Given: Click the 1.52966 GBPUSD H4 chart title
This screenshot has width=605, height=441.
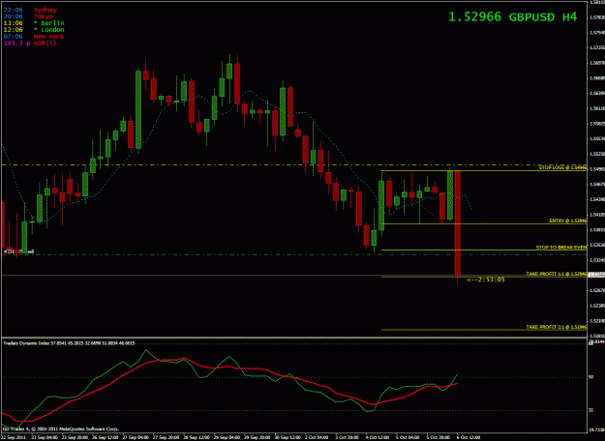Looking at the screenshot, I should tap(513, 17).
